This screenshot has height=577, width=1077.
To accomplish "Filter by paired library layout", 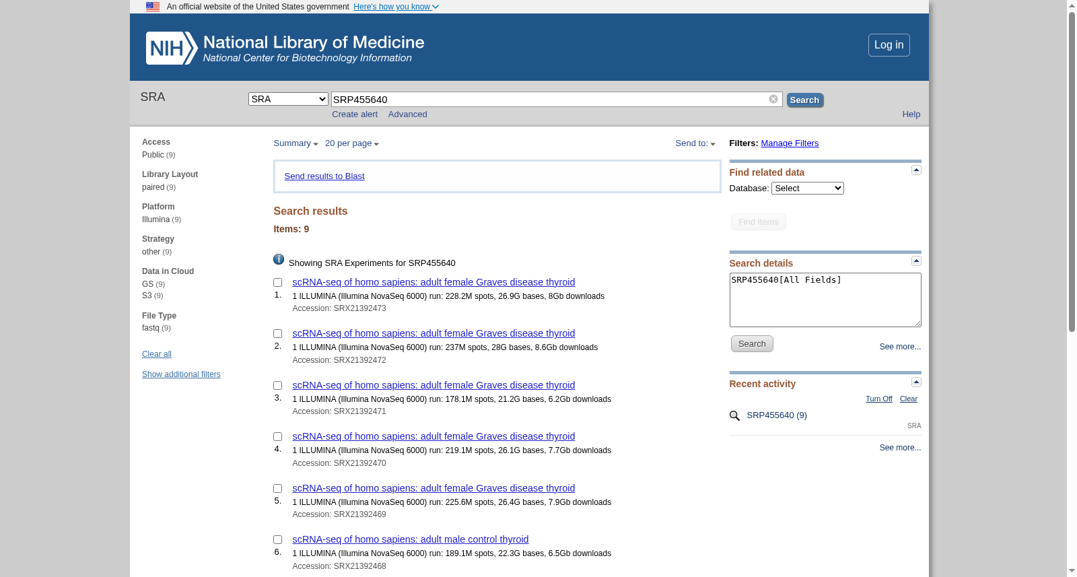I will (153, 187).
